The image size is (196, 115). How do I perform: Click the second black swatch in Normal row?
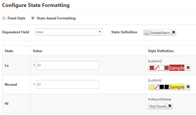click(167, 87)
